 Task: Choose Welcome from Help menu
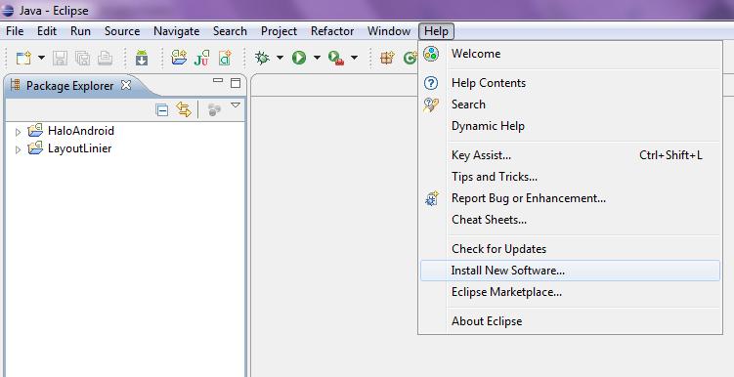(570, 54)
